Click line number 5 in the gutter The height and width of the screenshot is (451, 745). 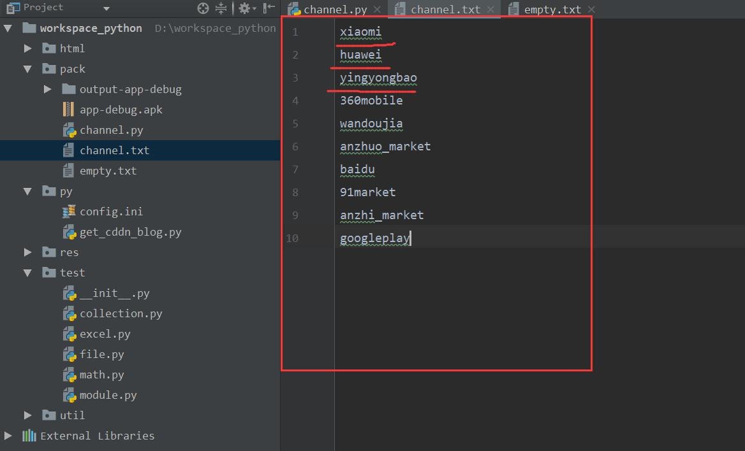tap(295, 124)
